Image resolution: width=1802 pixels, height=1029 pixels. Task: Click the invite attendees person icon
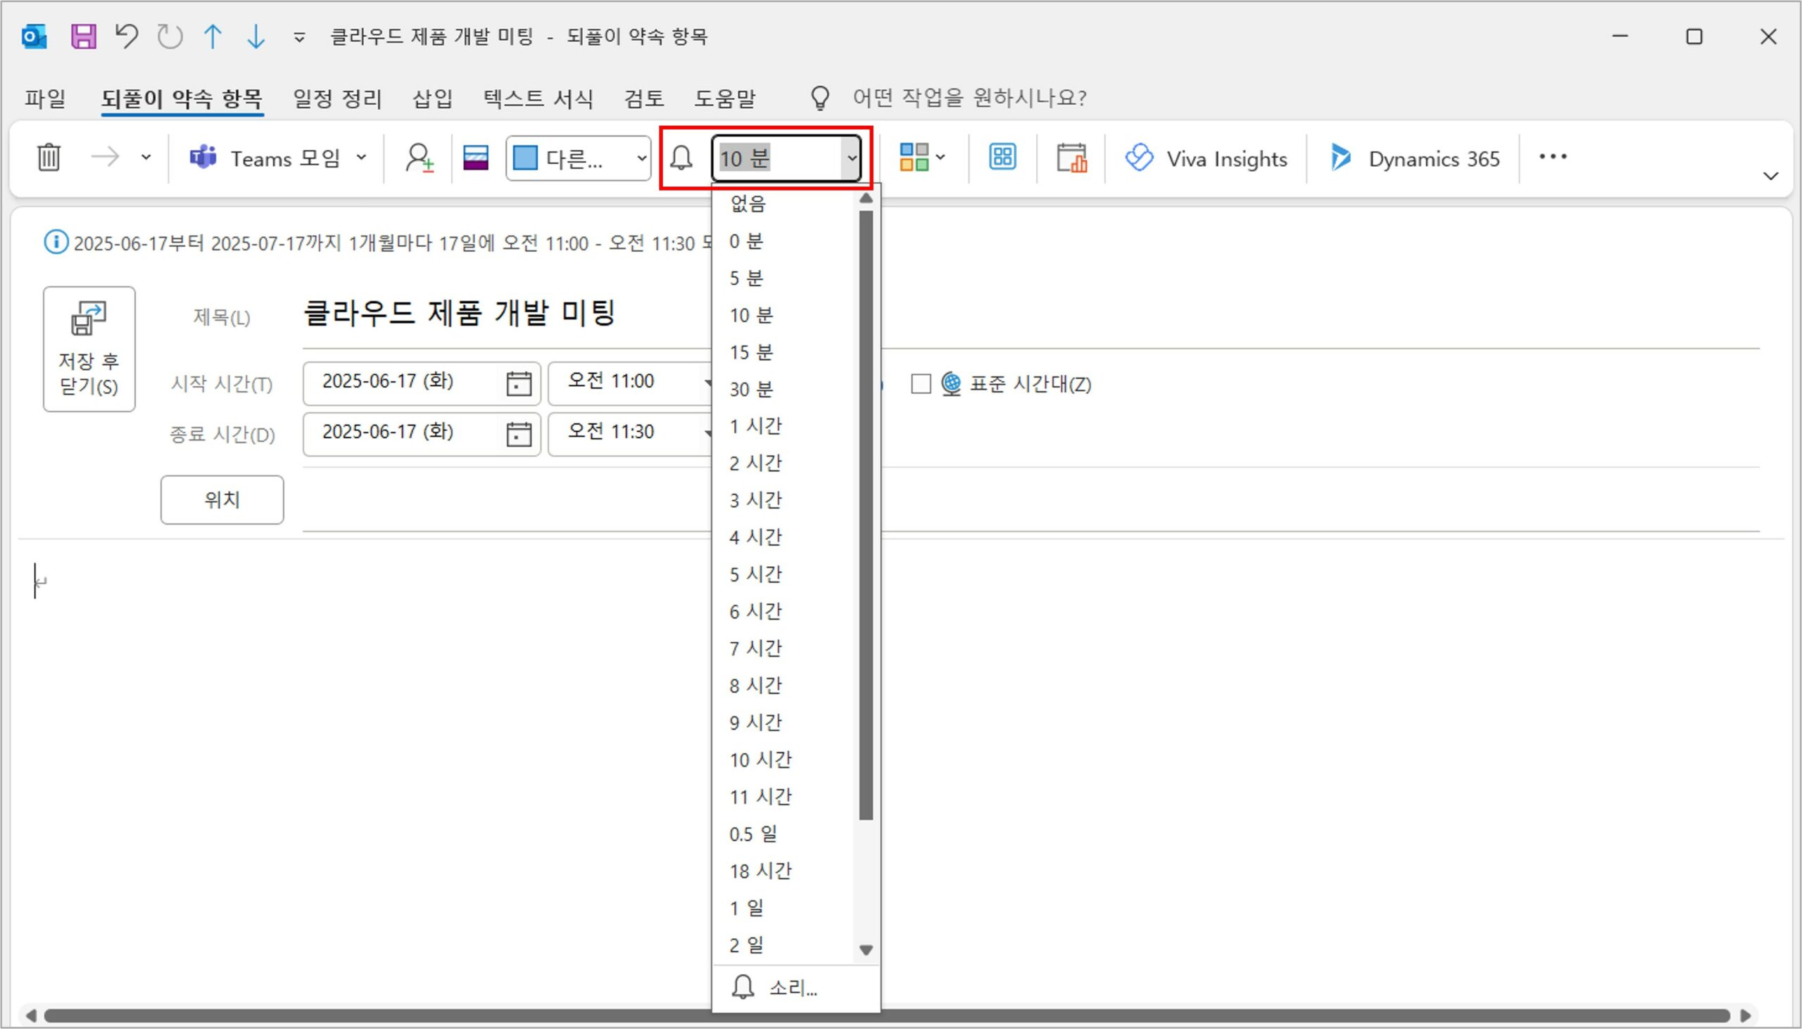click(419, 158)
